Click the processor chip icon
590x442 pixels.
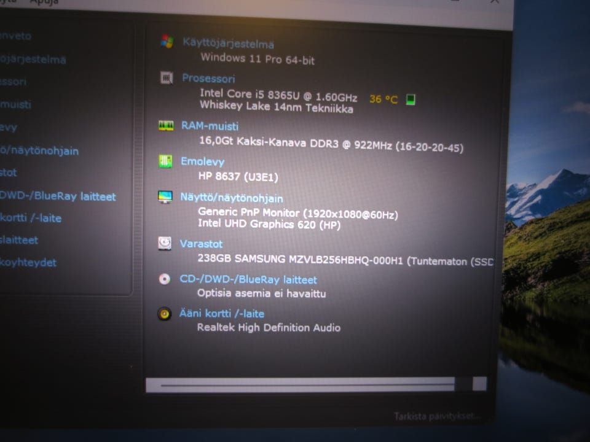tap(167, 78)
